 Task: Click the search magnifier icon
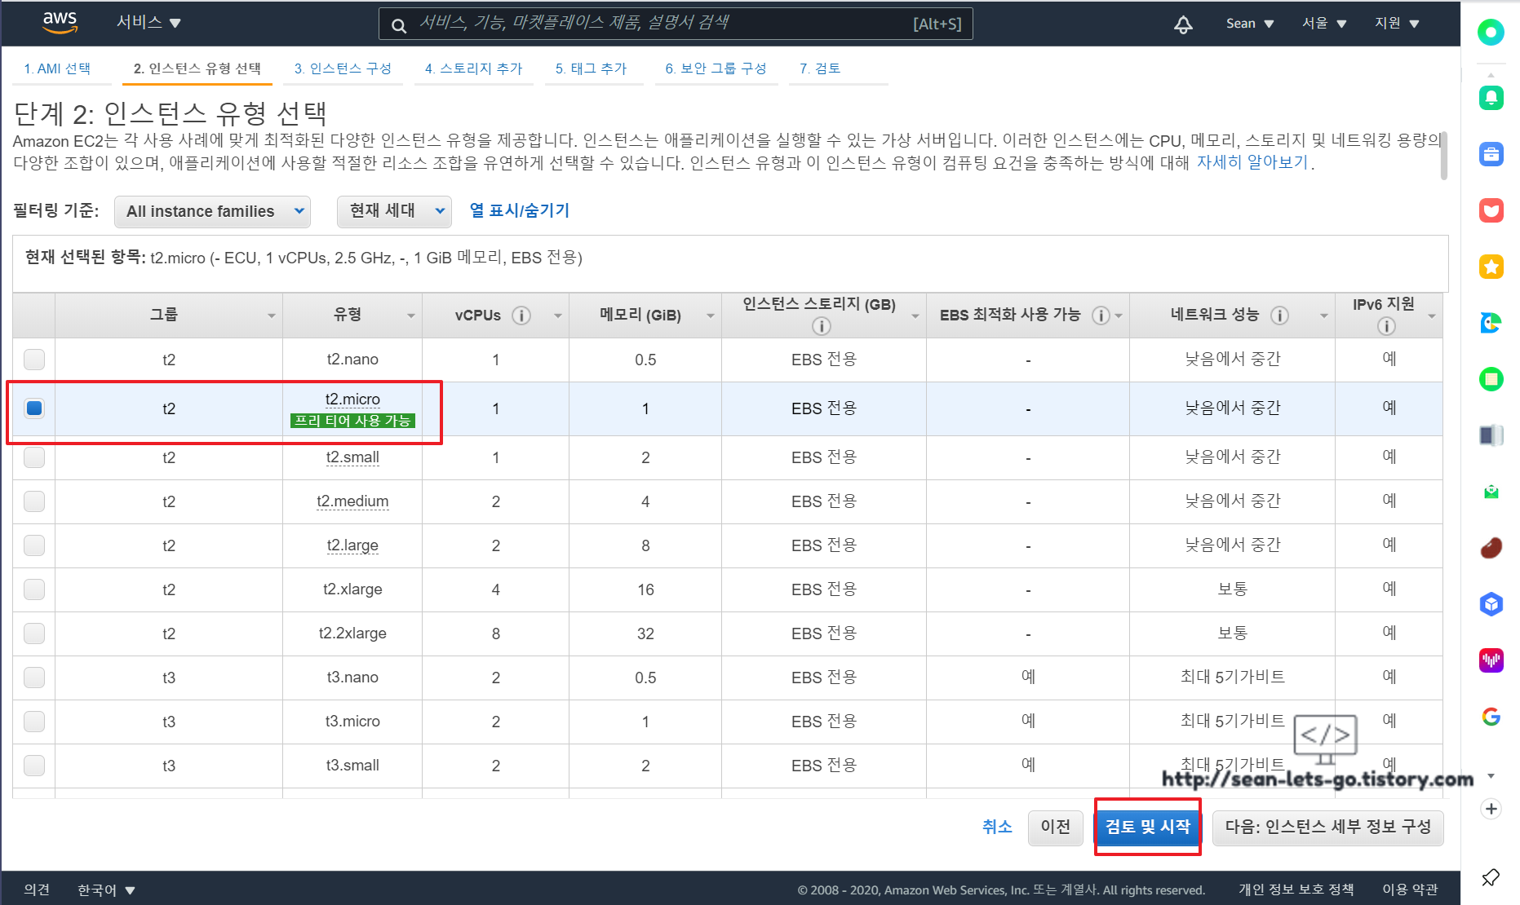pyautogui.click(x=399, y=25)
